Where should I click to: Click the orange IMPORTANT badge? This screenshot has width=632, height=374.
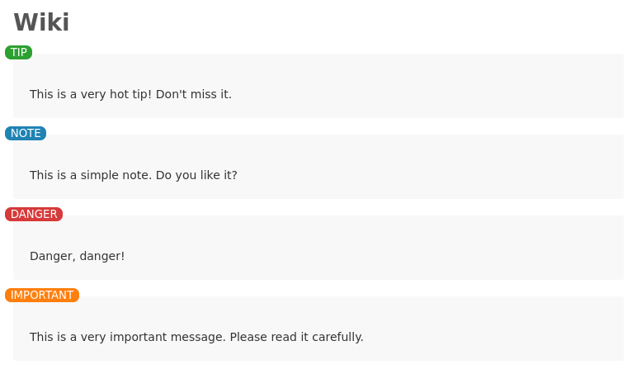[x=42, y=295]
